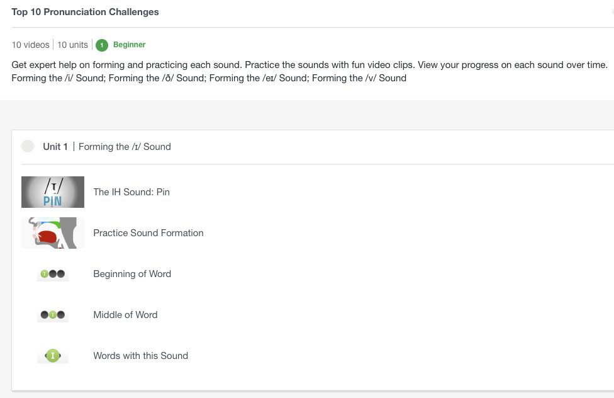Open Practice Sound Formation lesson

[148, 233]
